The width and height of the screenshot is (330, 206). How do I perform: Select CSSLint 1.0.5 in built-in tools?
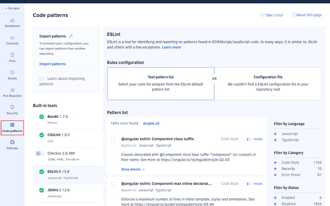[68, 138]
